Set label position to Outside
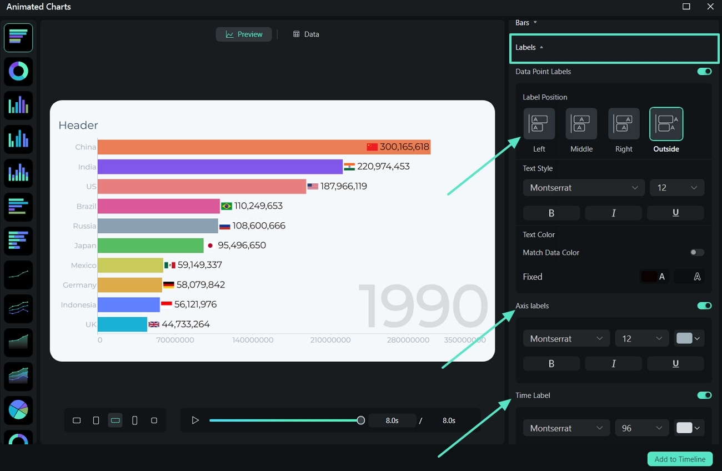722x471 pixels. point(666,123)
